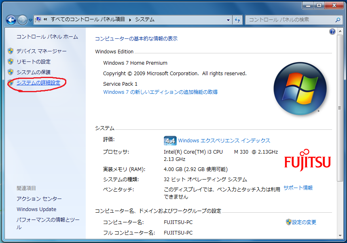Open デバイス マネージャー link
Screen dimensions: 347x243
pos(41,51)
